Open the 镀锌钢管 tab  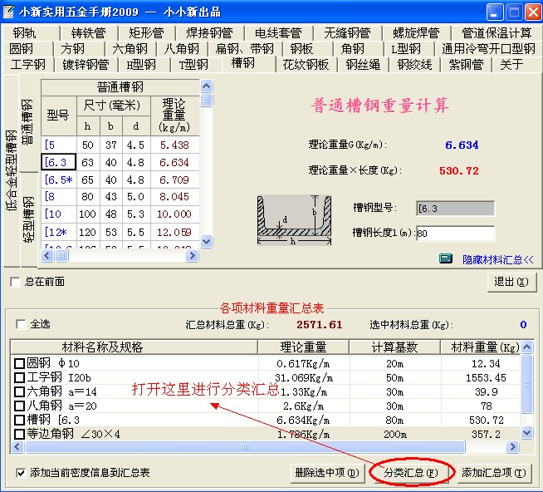pos(86,65)
